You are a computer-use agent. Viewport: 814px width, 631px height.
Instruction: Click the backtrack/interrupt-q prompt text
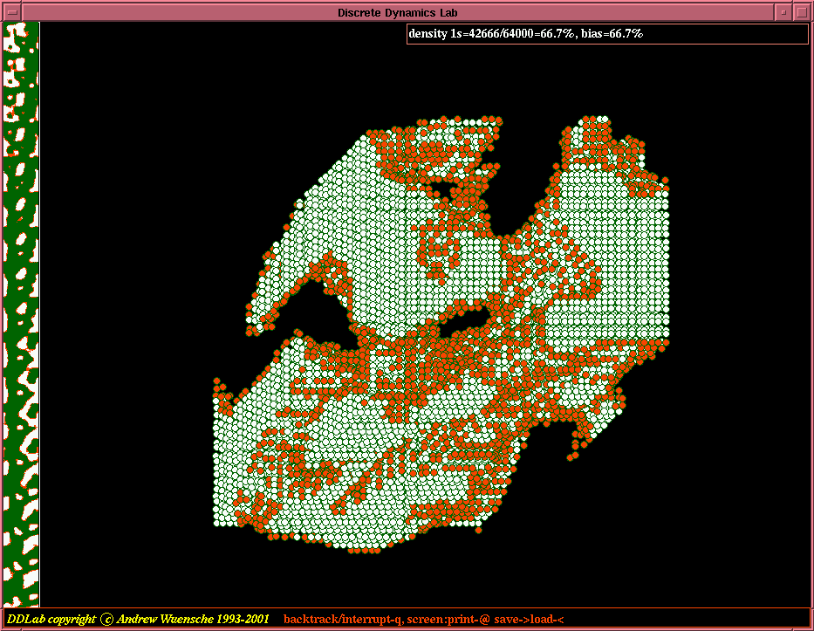[x=343, y=619]
